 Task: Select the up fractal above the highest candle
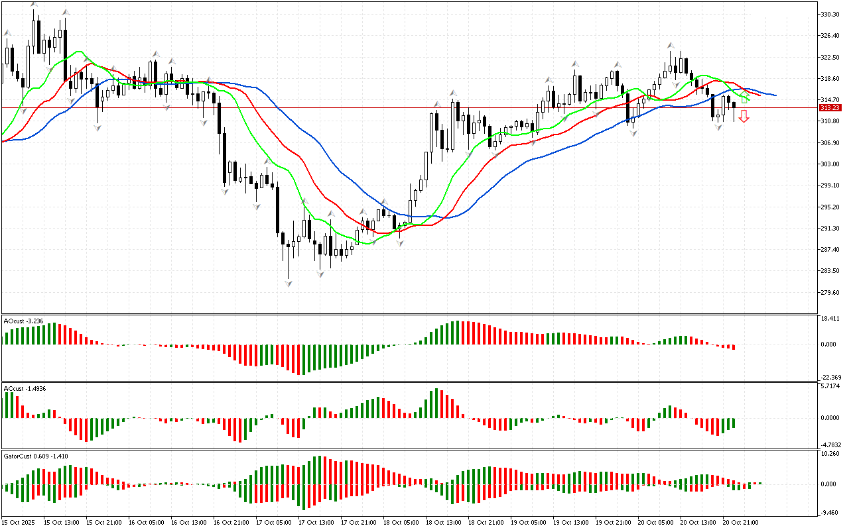34,5
